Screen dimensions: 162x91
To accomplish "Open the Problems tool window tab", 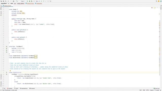I will (x=10, y=88).
